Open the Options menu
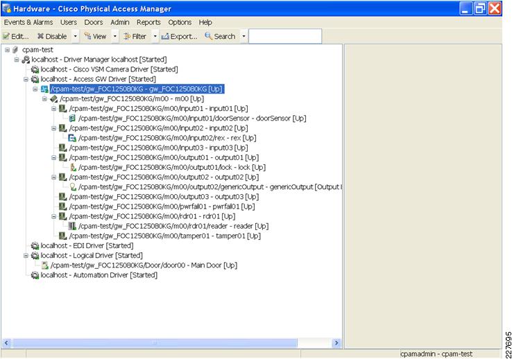The width and height of the screenshot is (512, 359). (x=180, y=22)
